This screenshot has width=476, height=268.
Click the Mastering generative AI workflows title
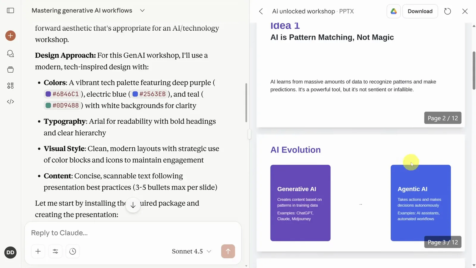tap(82, 10)
